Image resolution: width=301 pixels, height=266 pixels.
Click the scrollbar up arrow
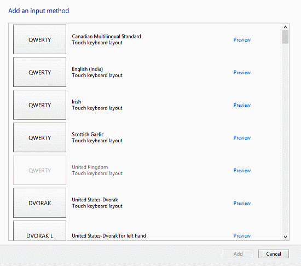[x=285, y=27]
